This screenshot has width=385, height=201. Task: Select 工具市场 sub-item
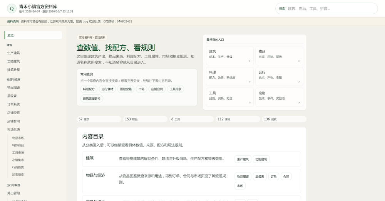[x=18, y=153]
